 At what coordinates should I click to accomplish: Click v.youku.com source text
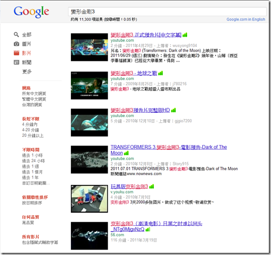tap(122, 192)
